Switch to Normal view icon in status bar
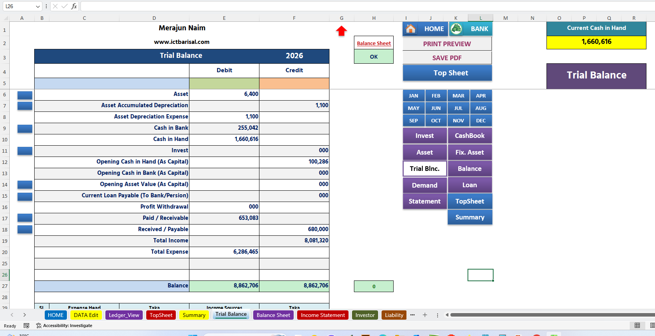 point(637,326)
